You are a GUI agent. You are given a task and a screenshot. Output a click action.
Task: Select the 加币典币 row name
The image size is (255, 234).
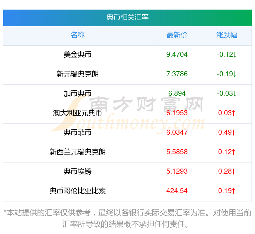pyautogui.click(x=77, y=94)
